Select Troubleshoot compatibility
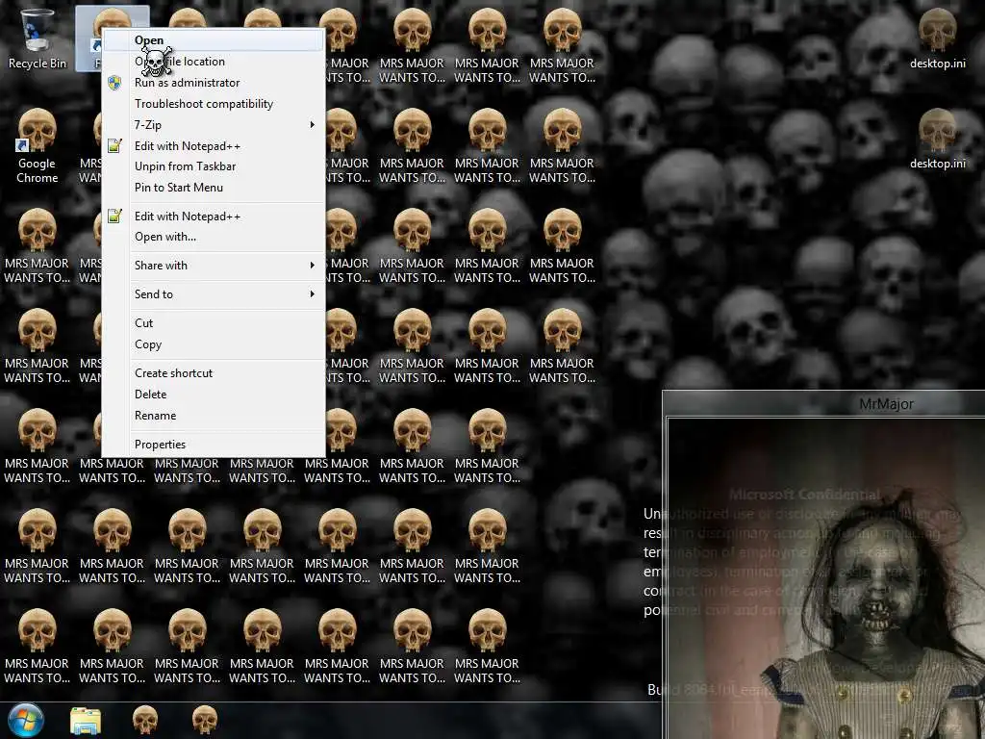 pyautogui.click(x=214, y=104)
